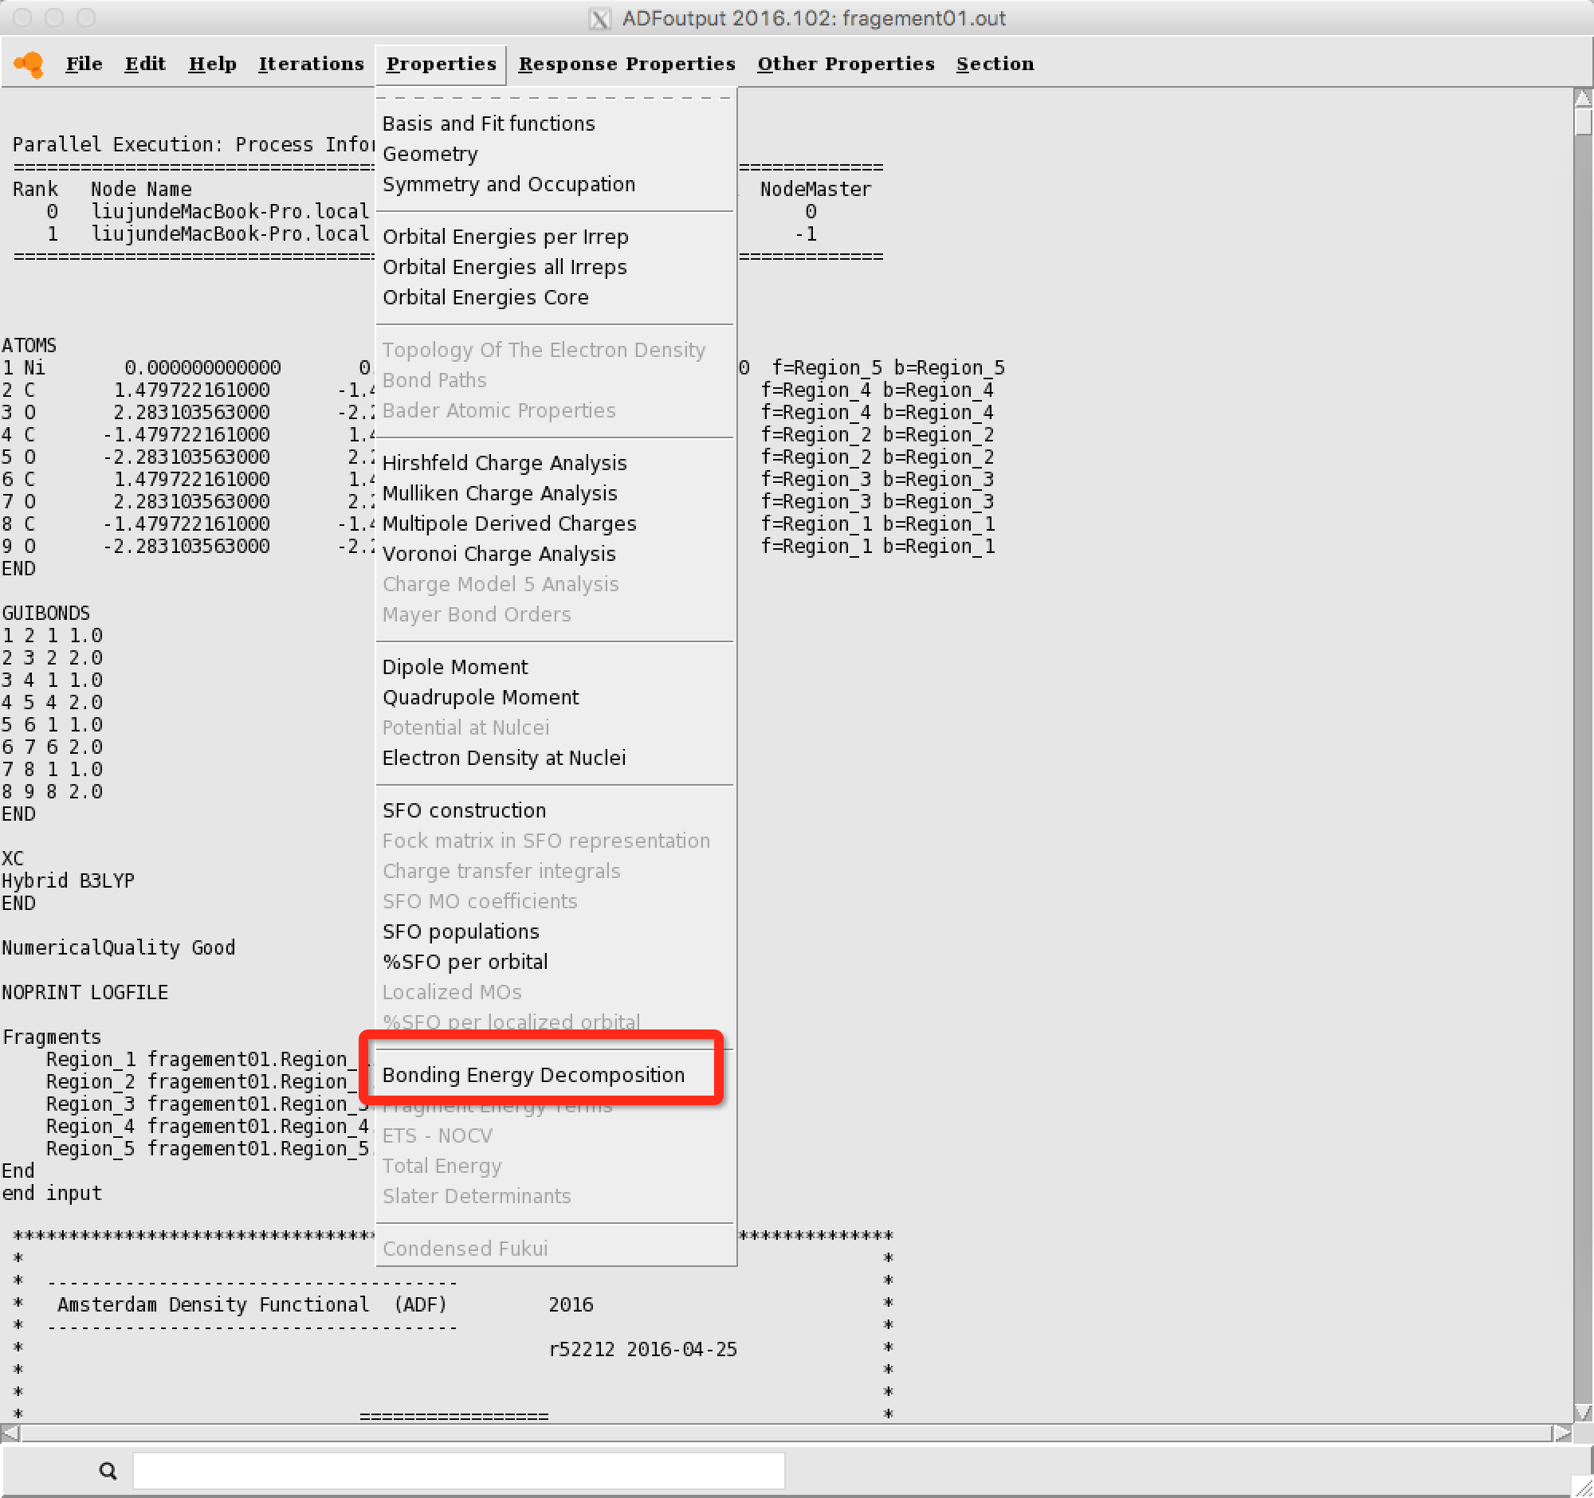
Task: Expand the Section menu
Action: [994, 64]
